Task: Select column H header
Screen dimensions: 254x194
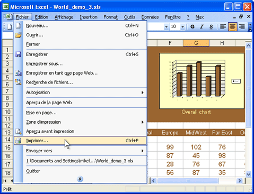Action: coord(222,43)
